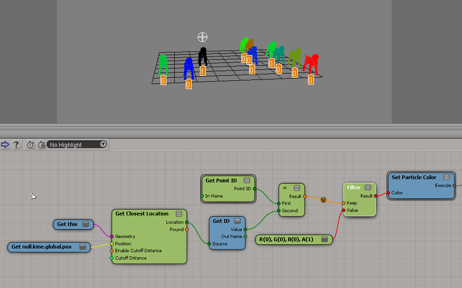Click the second stopwatch timer icon
462x288 pixels.
tap(41, 145)
